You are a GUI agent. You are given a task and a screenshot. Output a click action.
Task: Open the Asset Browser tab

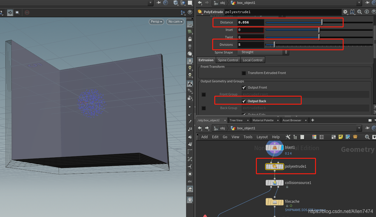[x=292, y=120]
